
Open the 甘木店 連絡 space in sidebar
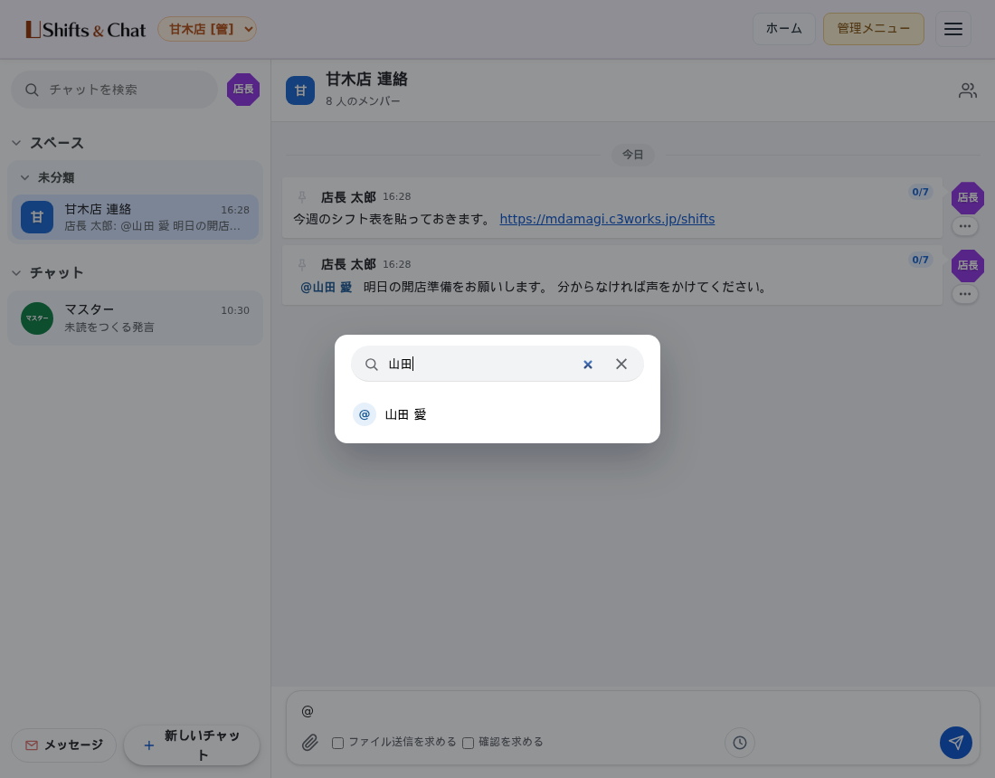pos(135,217)
